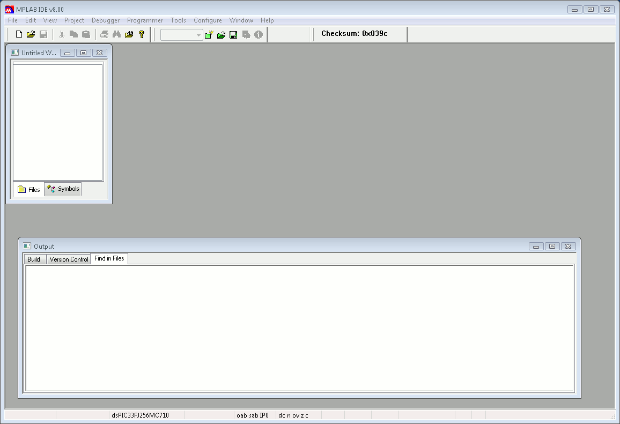Open a file with the yellow folder icon
The width and height of the screenshot is (620, 424).
click(31, 34)
